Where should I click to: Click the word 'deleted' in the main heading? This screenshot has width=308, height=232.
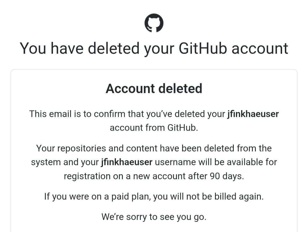[114, 48]
